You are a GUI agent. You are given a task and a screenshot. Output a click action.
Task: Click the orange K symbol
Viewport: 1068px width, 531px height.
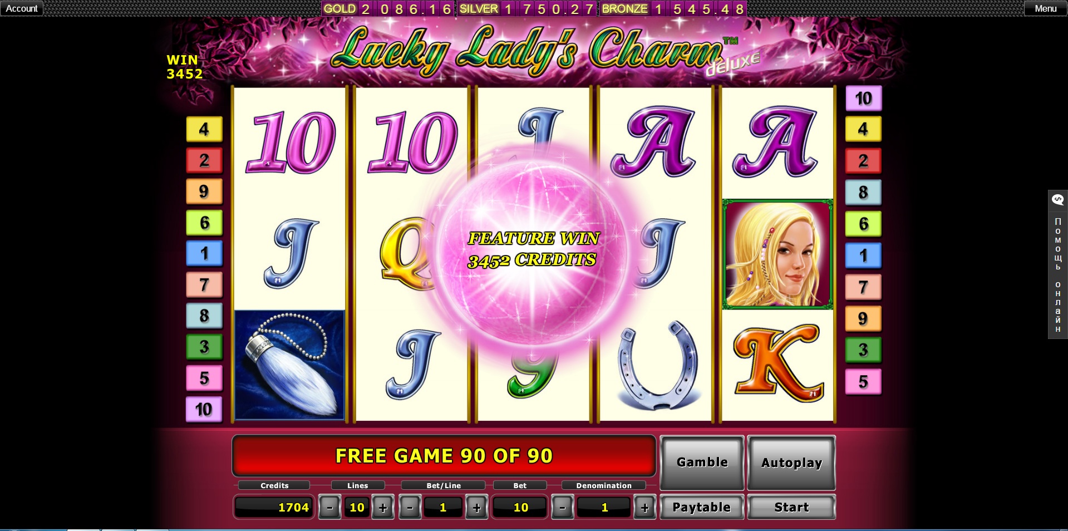[778, 363]
